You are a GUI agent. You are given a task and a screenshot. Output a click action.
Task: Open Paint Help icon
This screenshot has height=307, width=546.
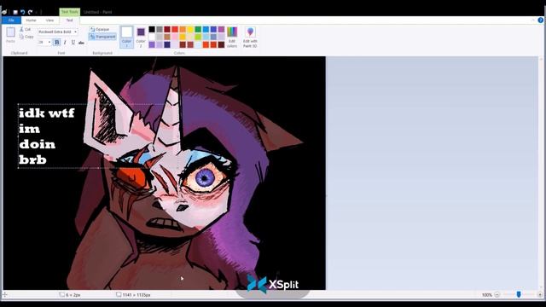(x=541, y=20)
